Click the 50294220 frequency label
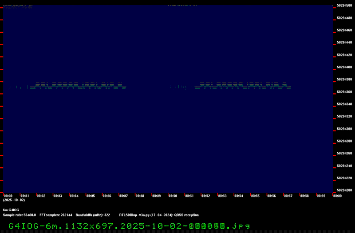355x233 pixels. click(x=344, y=178)
